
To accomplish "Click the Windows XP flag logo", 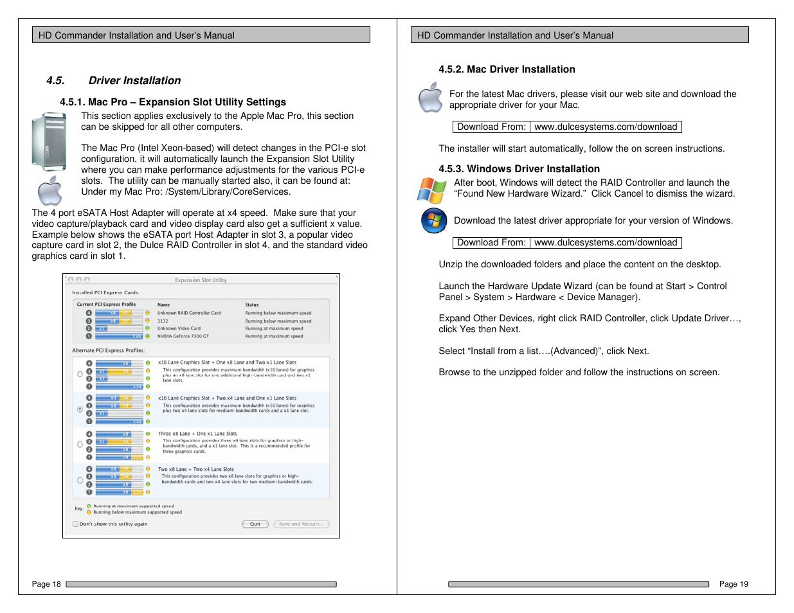I will (431, 191).
